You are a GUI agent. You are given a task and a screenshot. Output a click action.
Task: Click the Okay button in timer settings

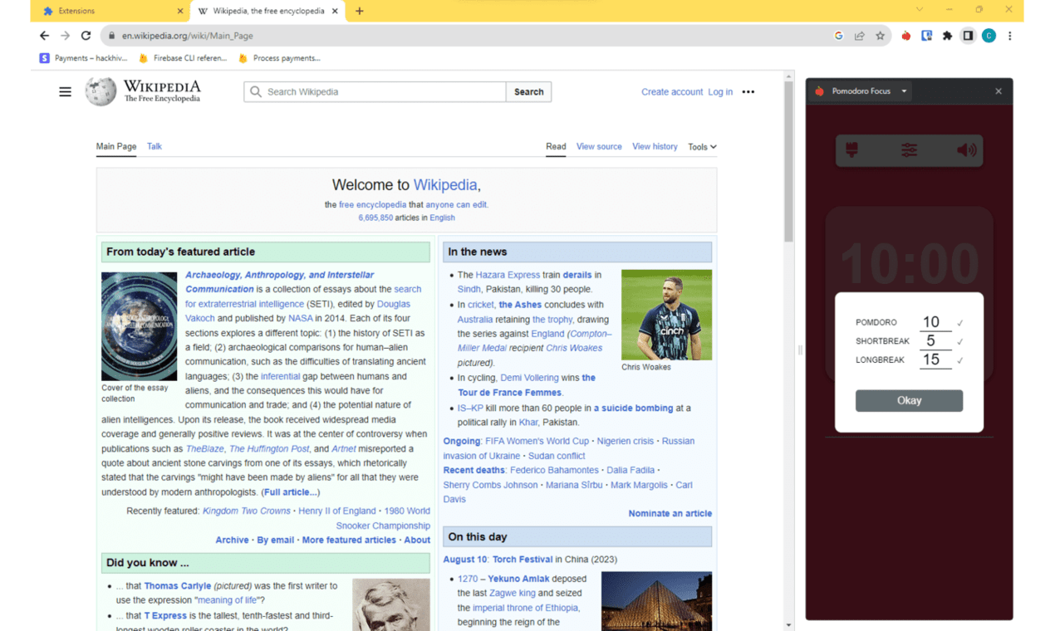tap(909, 400)
